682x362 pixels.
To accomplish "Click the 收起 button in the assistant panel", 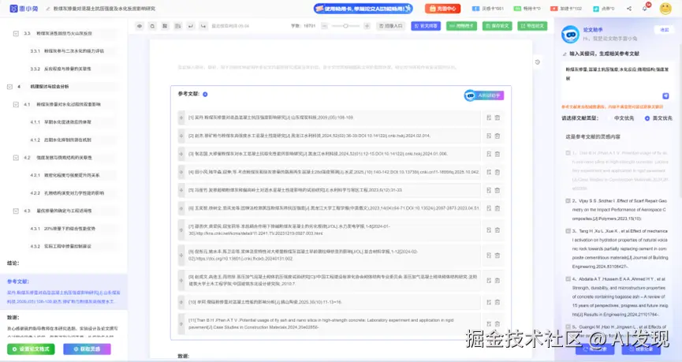I will click(664, 30).
